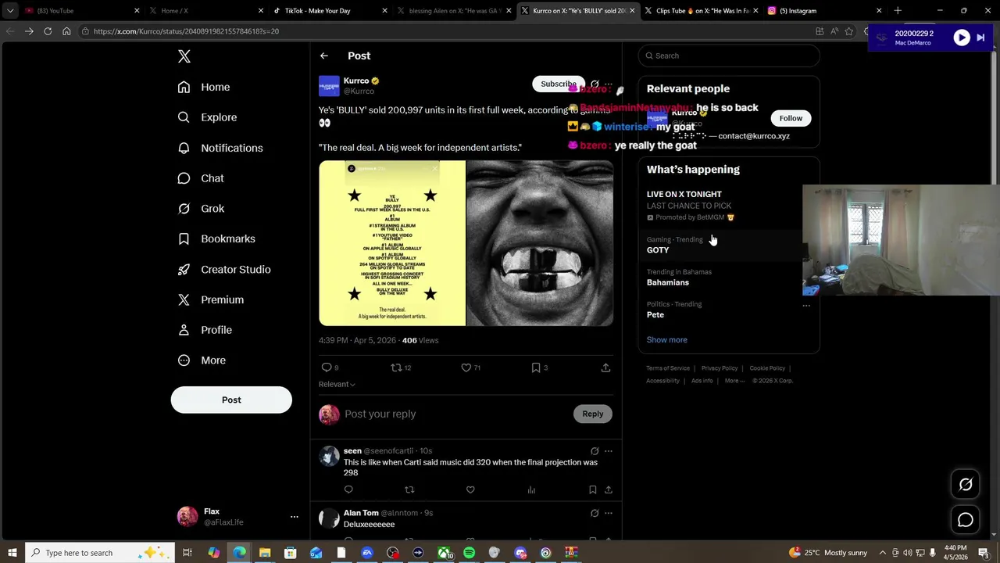
Task: Click the taskbar search box
Action: click(x=100, y=553)
